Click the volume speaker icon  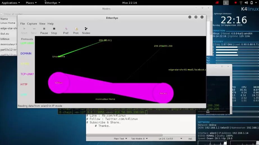(x=246, y=3)
